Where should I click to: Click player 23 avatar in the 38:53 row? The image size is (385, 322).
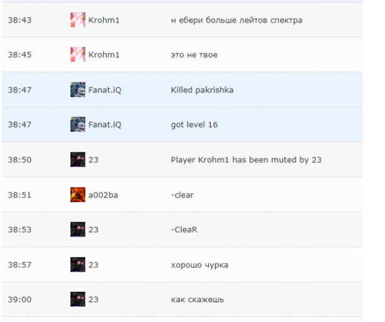(78, 229)
